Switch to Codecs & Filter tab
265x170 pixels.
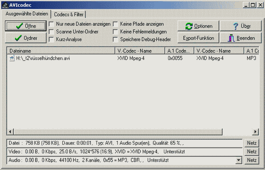pyautogui.click(x=69, y=14)
